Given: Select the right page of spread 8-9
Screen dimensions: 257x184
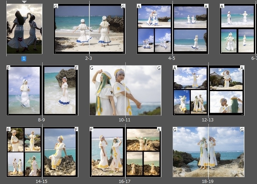Looking at the screenshot, I should 60,90.
